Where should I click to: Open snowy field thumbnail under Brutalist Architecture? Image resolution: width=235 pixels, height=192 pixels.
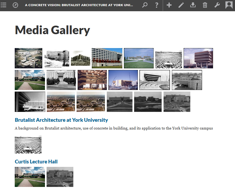[x=28, y=144]
